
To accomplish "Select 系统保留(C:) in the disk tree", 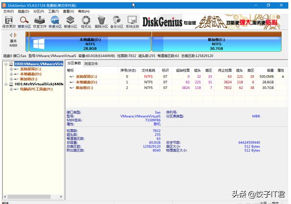I will coord(30,69).
